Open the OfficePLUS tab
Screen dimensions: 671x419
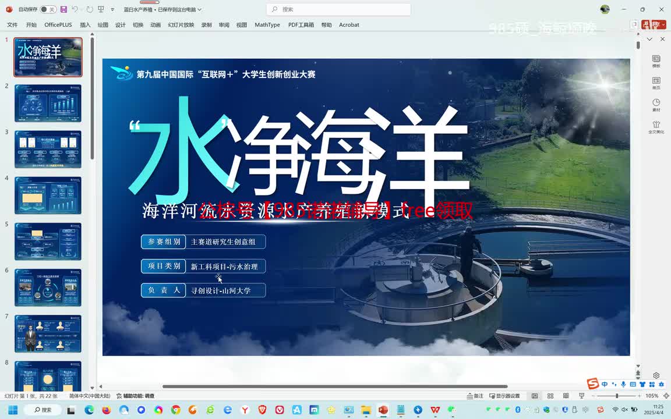(58, 25)
